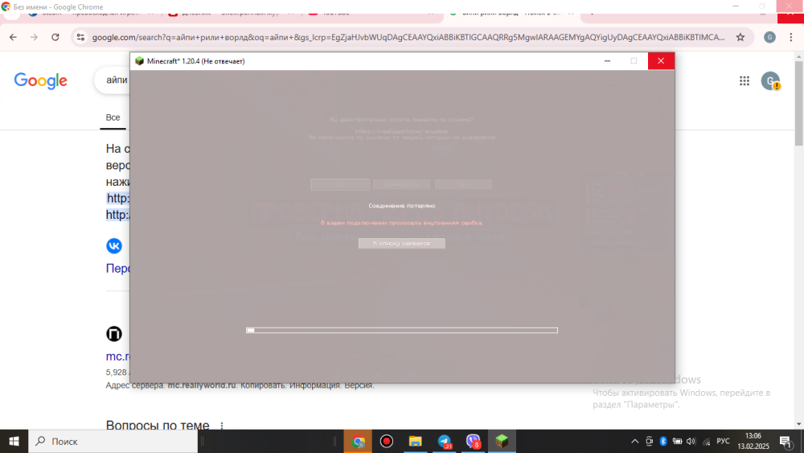Open site information icon in address bar
804x453 pixels.
(80, 37)
